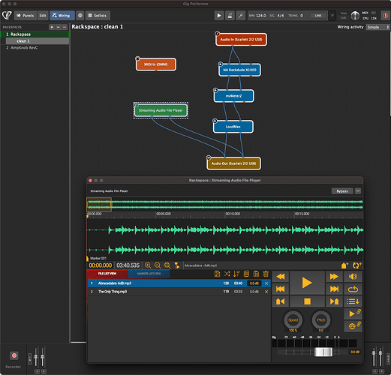The image size is (391, 375).
Task: Toggle Bypass on Streaming Audio File Player
Action: [342, 191]
